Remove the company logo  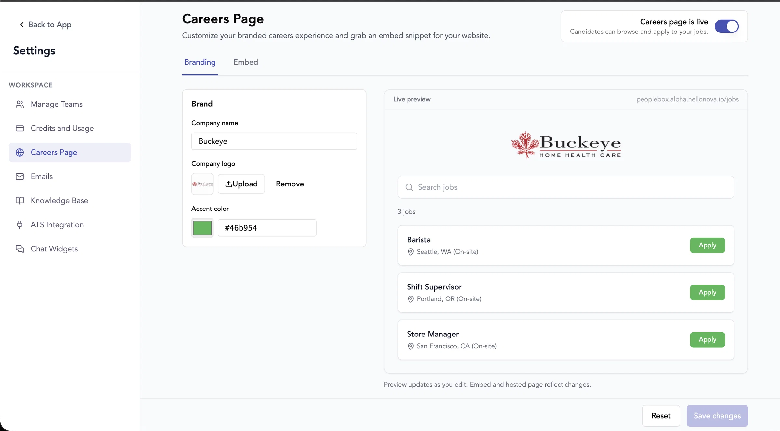coord(290,184)
